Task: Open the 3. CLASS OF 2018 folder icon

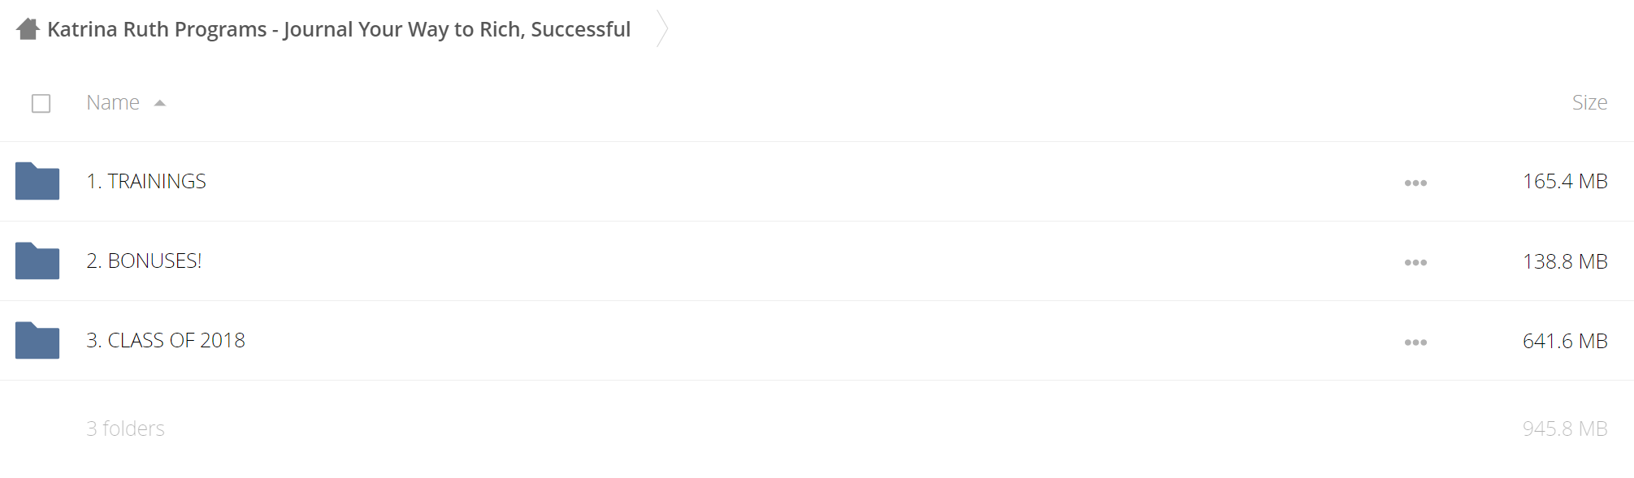Action: (x=37, y=340)
